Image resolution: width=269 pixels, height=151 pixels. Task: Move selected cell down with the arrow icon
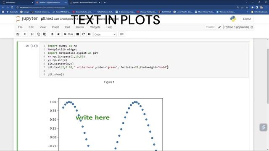(x=58, y=34)
